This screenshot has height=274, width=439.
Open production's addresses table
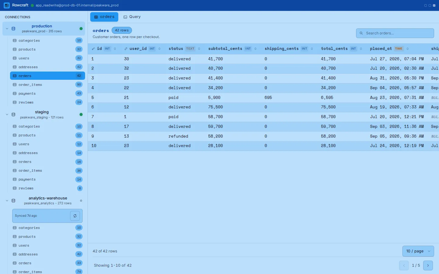[x=48, y=67]
